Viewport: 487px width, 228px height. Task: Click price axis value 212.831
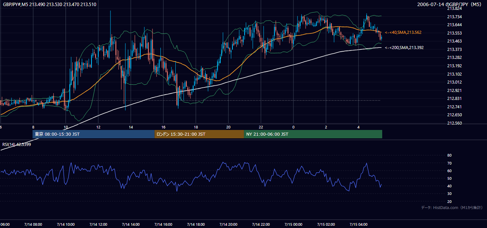click(x=454, y=98)
